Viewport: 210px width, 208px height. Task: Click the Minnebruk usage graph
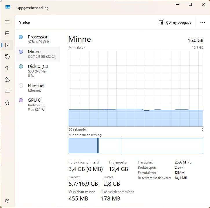point(136,88)
